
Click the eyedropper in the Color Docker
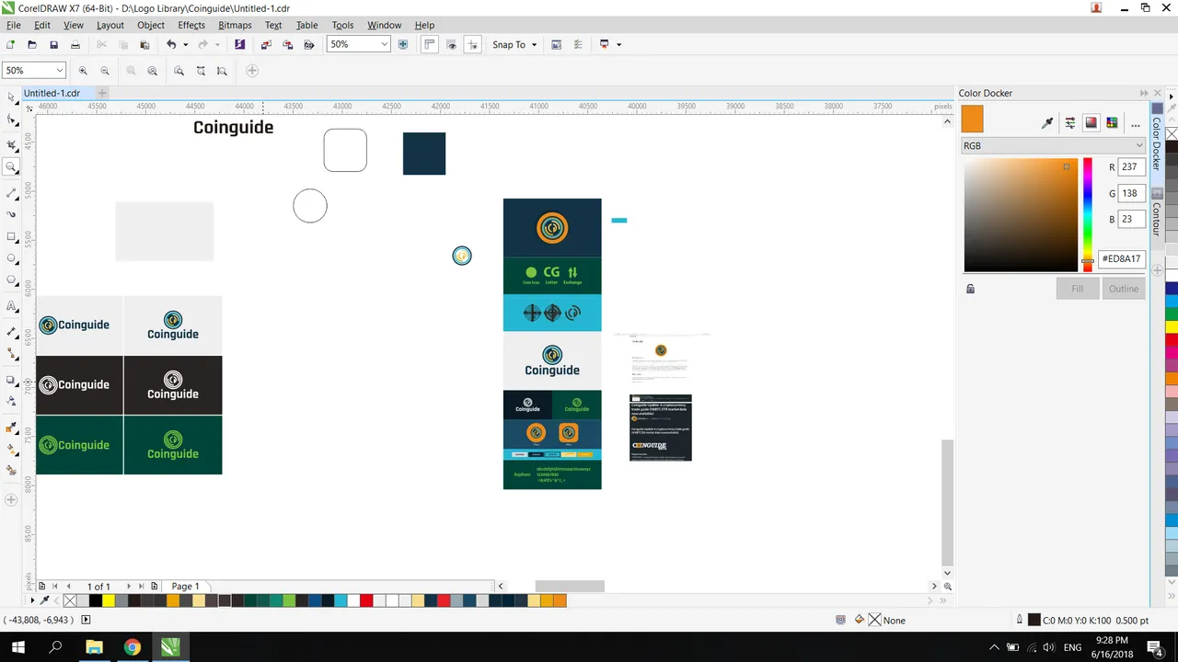pos(1047,123)
